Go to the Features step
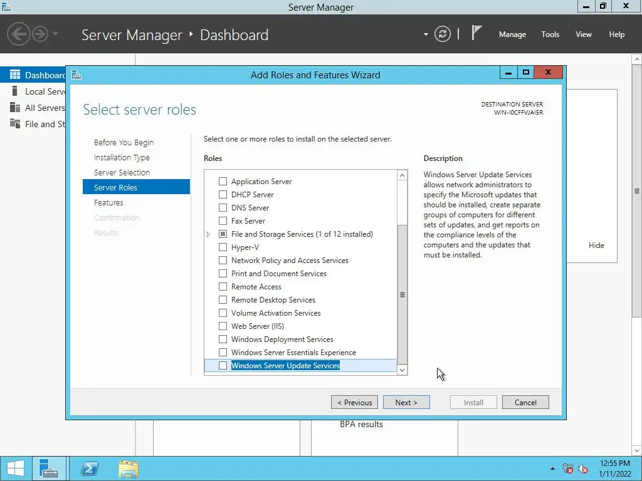Viewport: 642px width, 481px height. 108,202
